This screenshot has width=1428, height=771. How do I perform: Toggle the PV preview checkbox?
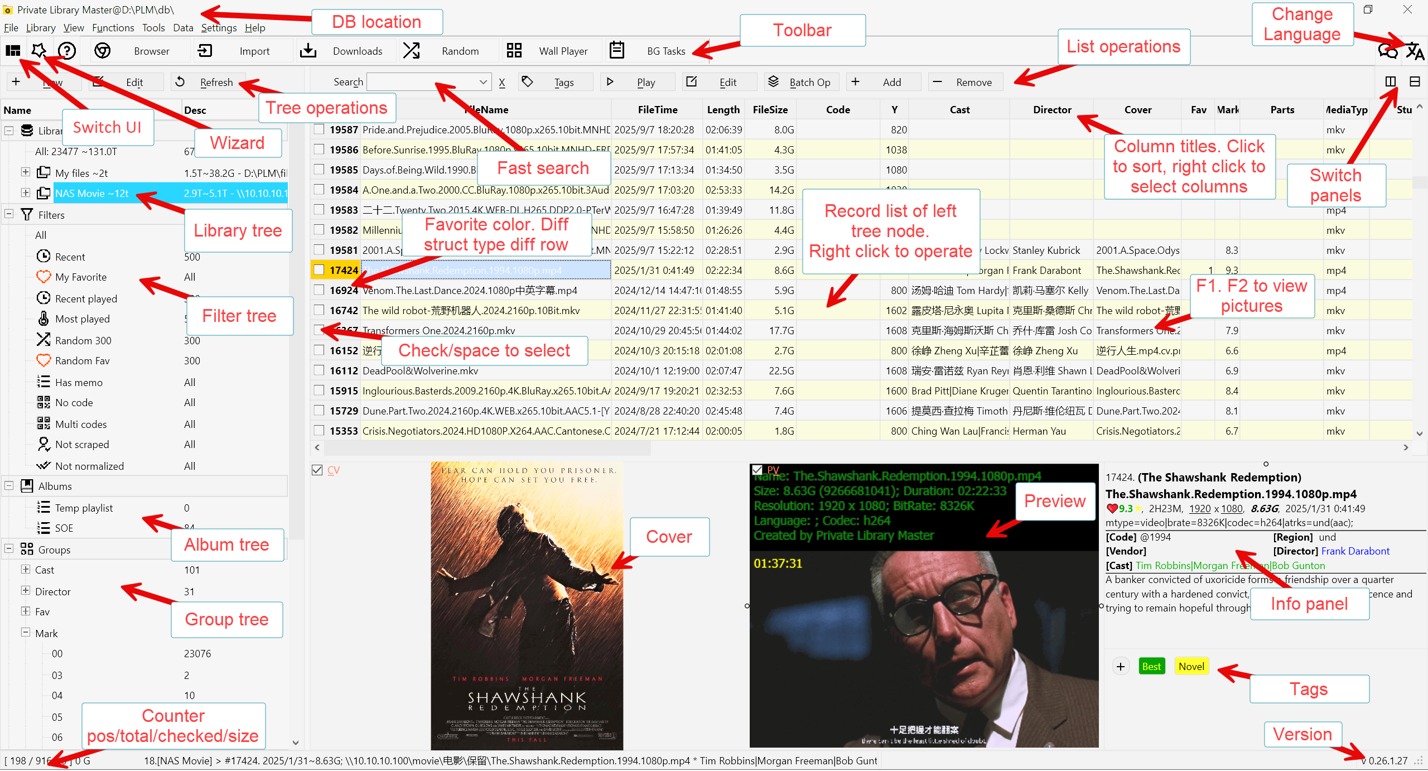pyautogui.click(x=757, y=470)
